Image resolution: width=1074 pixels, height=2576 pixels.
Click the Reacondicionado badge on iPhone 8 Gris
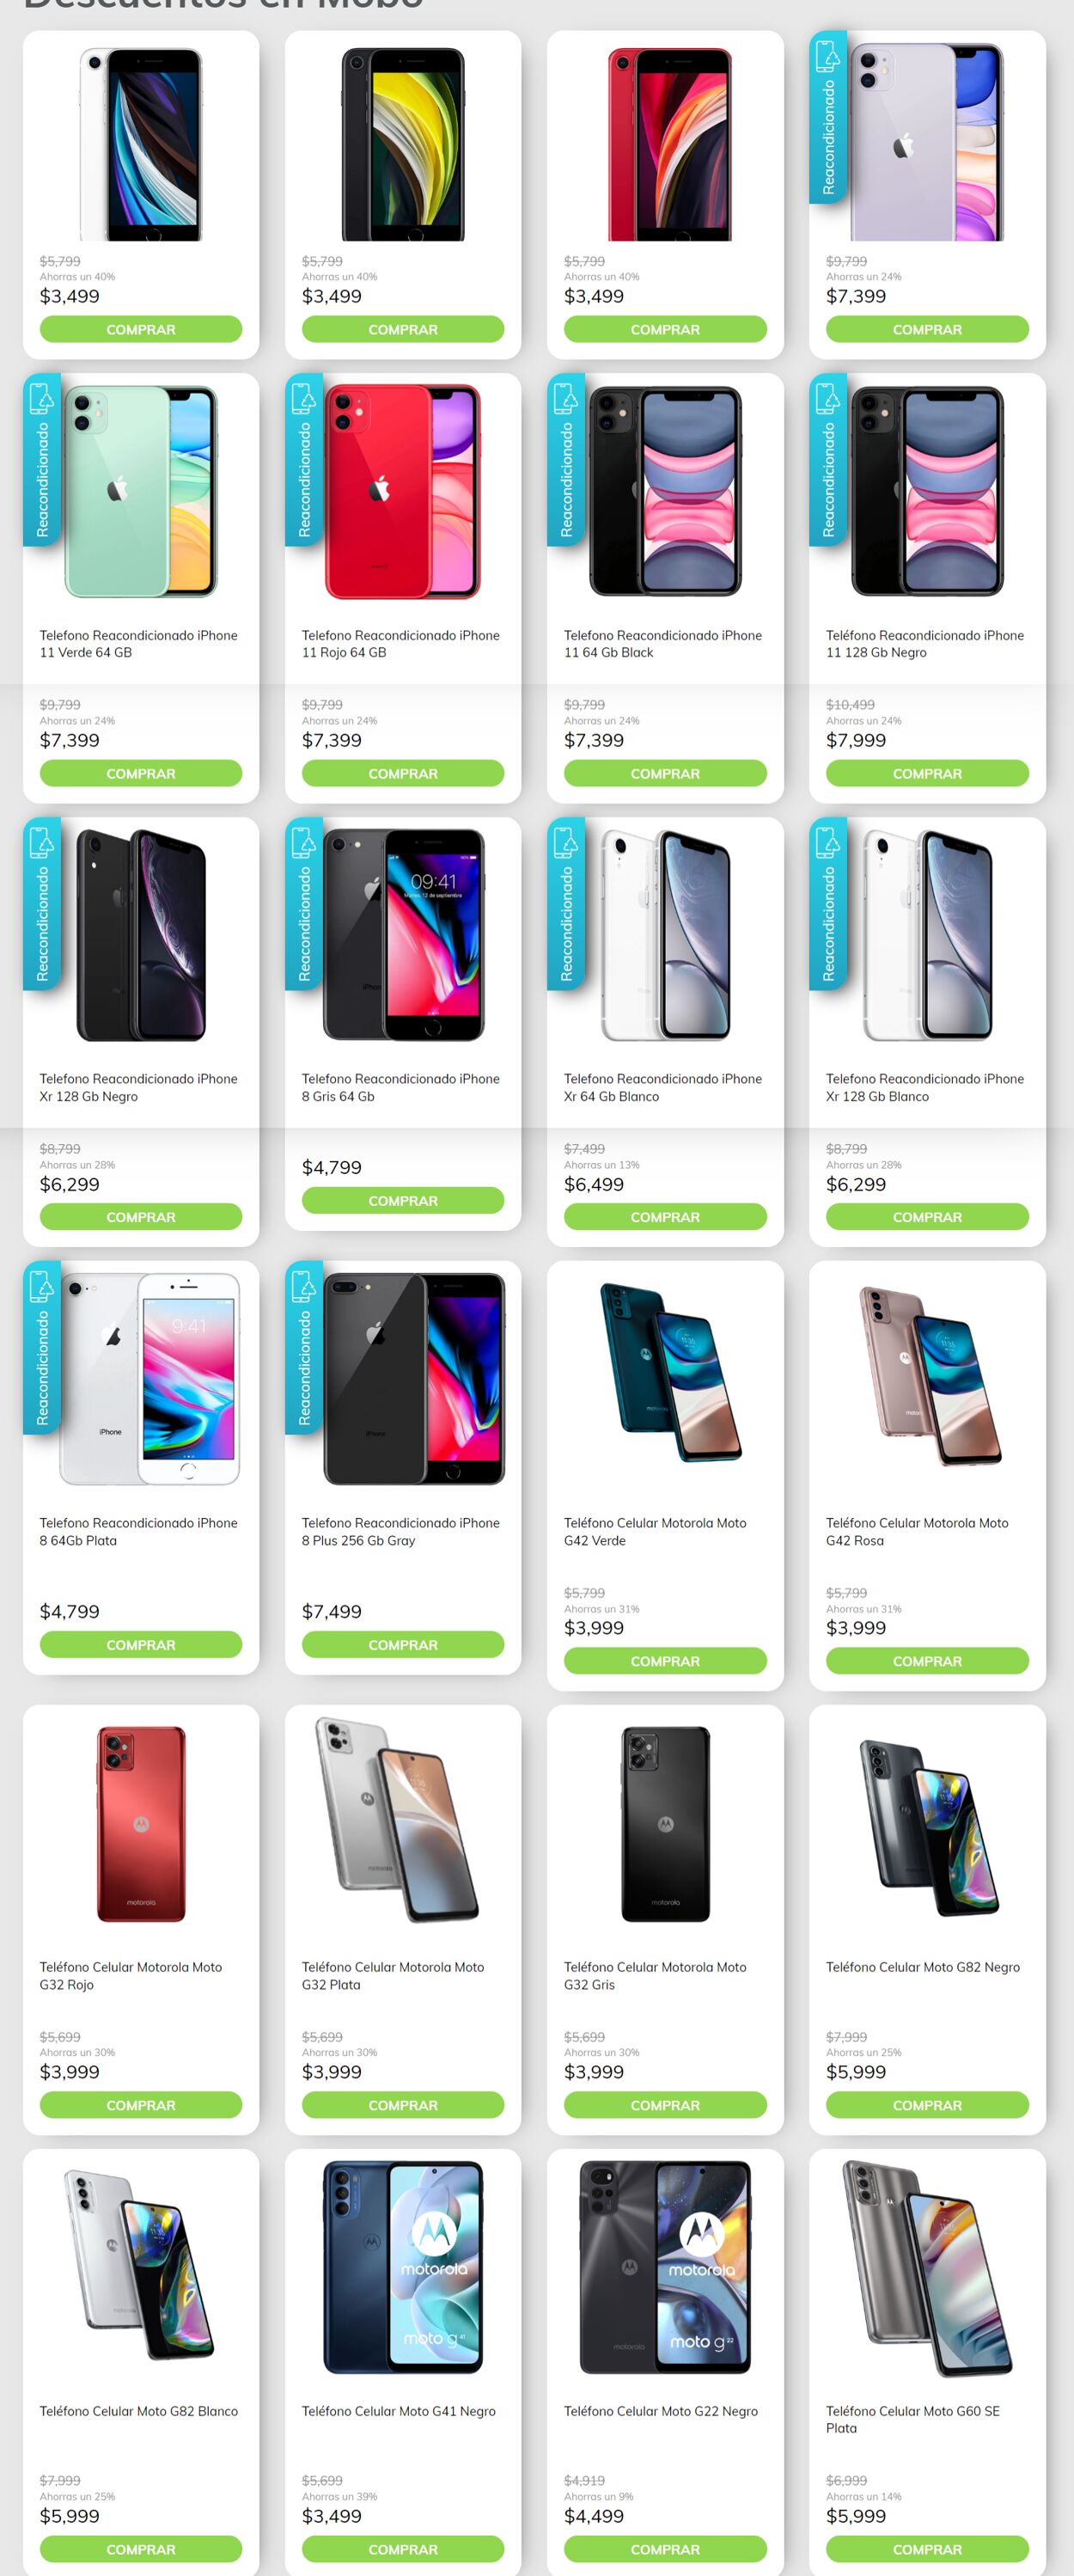(x=304, y=904)
